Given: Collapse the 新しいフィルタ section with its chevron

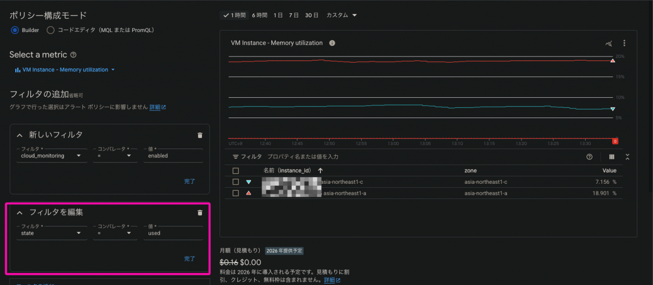Looking at the screenshot, I should coord(20,135).
